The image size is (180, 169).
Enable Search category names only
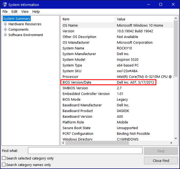coord(4,165)
